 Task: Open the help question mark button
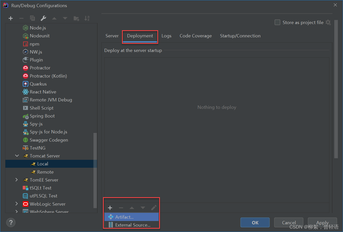pos(11,223)
